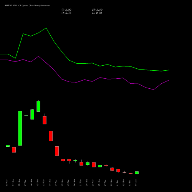The image size is (192, 192).
Task: Click the '20 Nov' date axis label
Action: click(x=74, y=183)
